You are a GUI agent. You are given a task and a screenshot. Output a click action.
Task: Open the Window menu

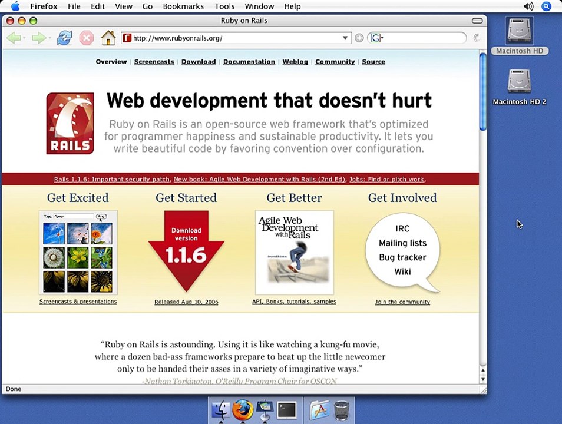coord(259,6)
